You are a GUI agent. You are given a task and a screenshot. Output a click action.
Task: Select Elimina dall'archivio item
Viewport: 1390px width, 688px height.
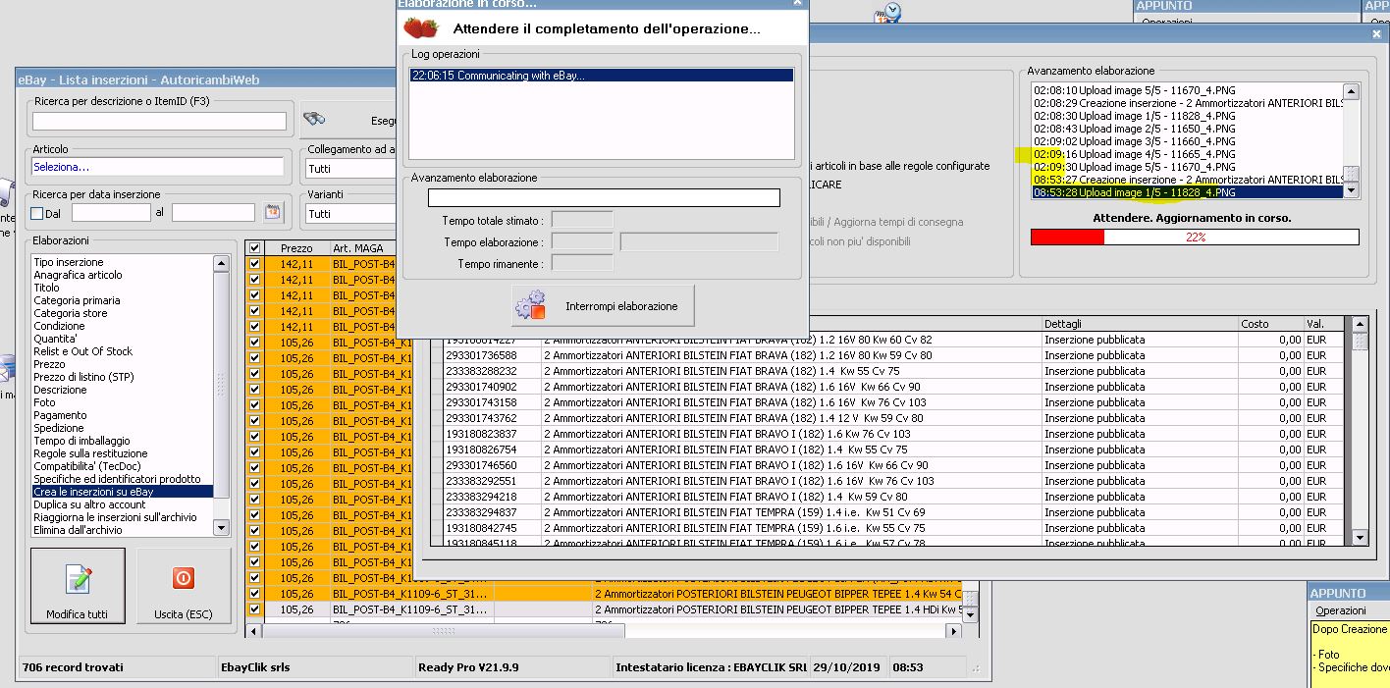pyautogui.click(x=78, y=530)
